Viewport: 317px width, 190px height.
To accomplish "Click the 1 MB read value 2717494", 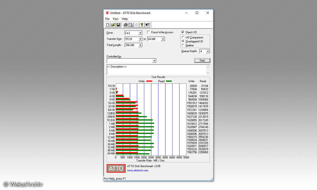I will (203, 124).
